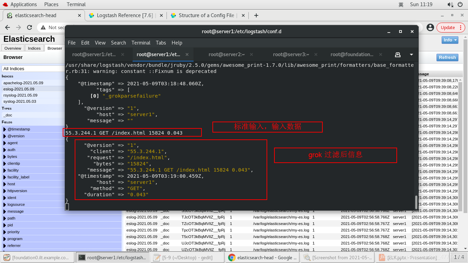Screen dimensions: 468x263
Task: Open the All Indices dropdown
Action: click(34, 68)
